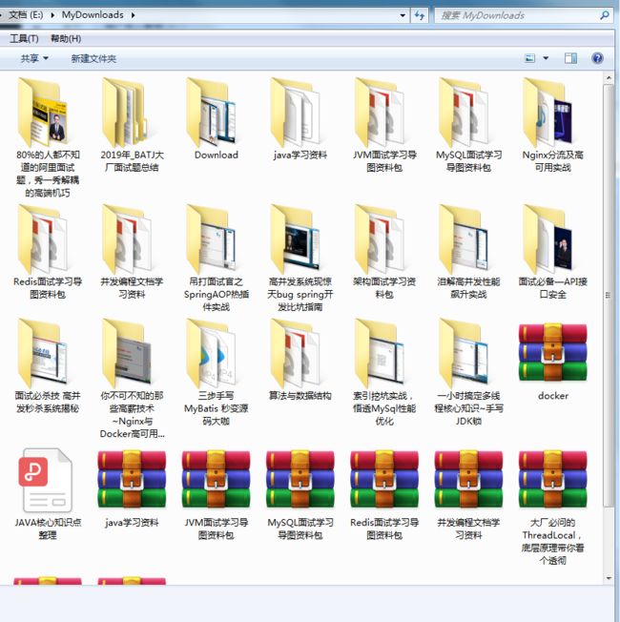Click the scrollbar down arrow
This screenshot has height=622, width=620.
click(609, 578)
